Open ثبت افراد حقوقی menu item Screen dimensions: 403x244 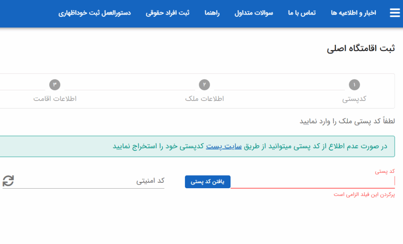coord(168,13)
